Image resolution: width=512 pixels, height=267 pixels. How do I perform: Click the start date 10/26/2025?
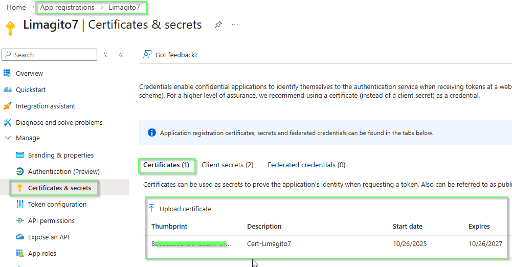coord(410,243)
